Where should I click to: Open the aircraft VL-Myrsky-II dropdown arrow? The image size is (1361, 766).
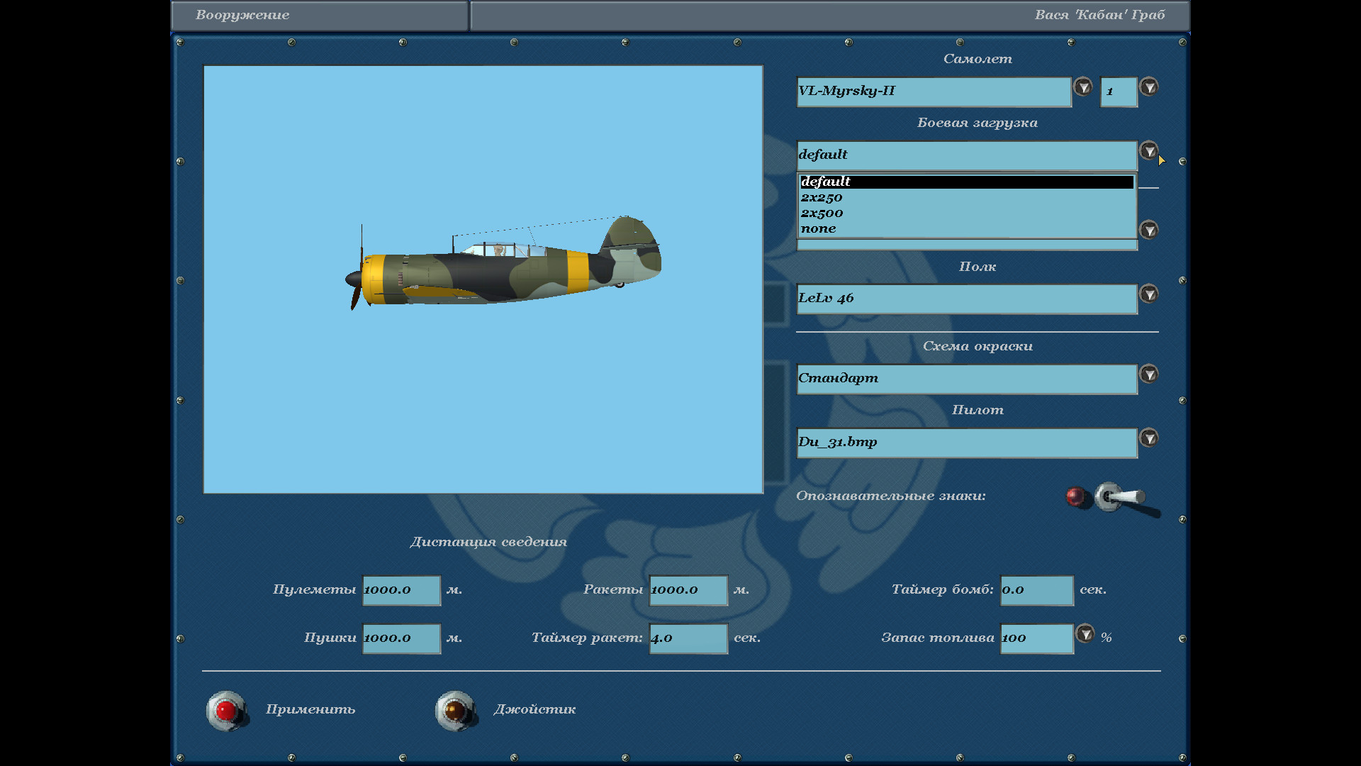tap(1082, 87)
